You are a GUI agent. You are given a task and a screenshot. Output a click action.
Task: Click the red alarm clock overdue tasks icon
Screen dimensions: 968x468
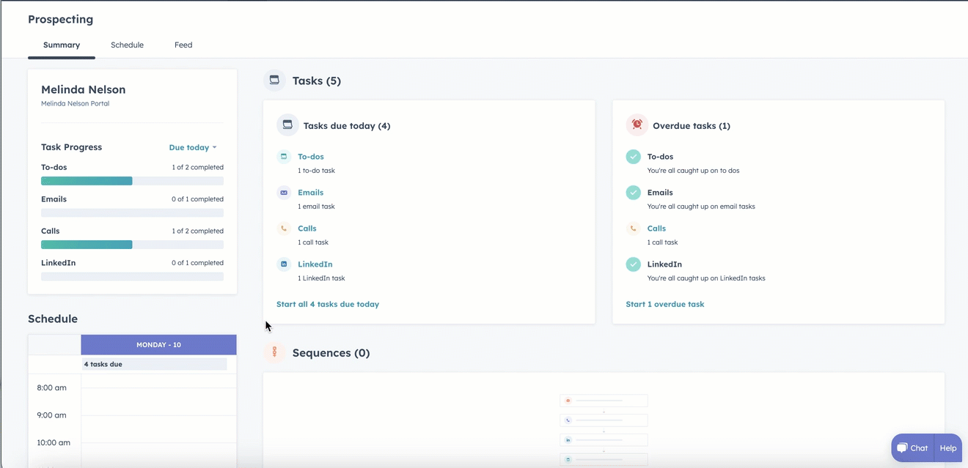[x=636, y=125]
